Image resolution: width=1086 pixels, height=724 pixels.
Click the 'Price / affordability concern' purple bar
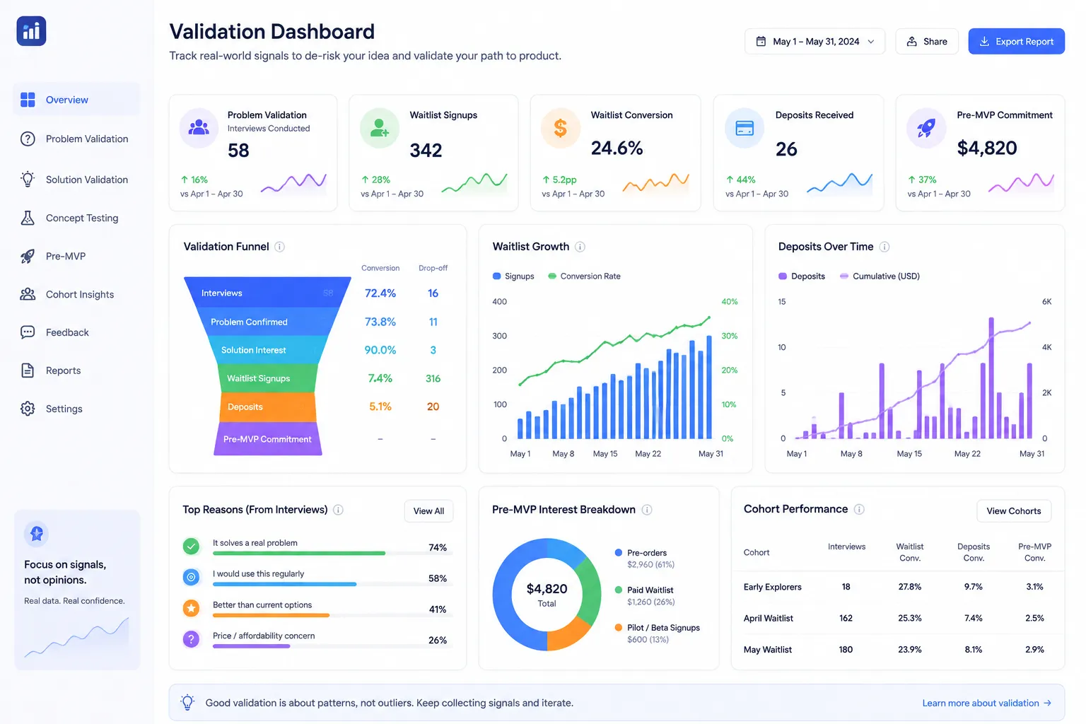tap(251, 646)
